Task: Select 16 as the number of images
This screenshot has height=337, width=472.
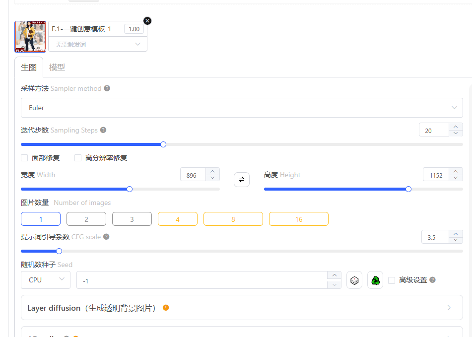Action: pyautogui.click(x=298, y=218)
